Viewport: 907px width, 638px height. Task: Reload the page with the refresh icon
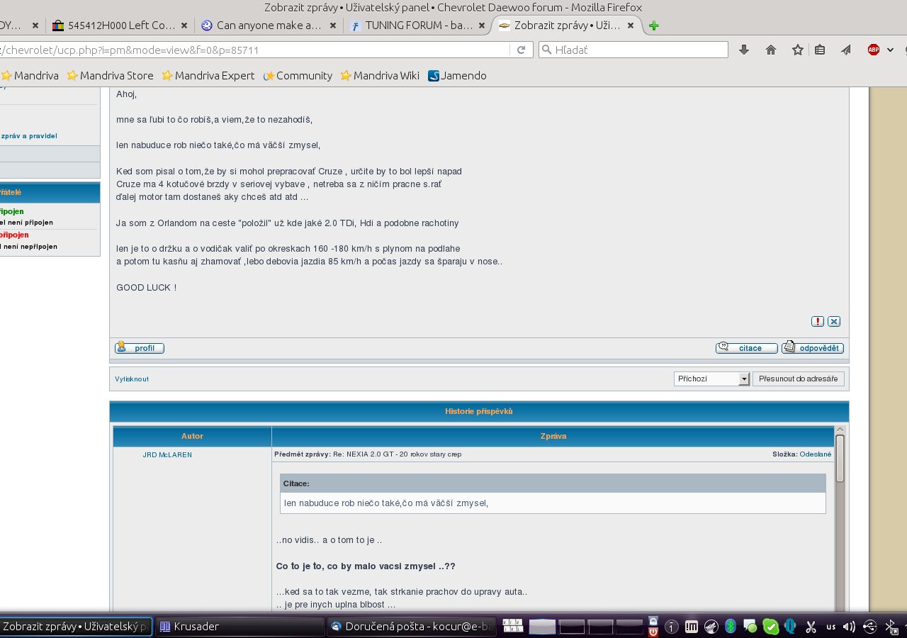pyautogui.click(x=521, y=50)
